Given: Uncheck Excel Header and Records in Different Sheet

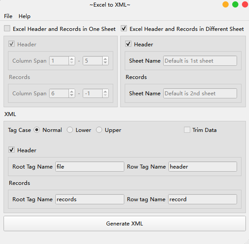Looking at the screenshot, I should pyautogui.click(x=124, y=29).
